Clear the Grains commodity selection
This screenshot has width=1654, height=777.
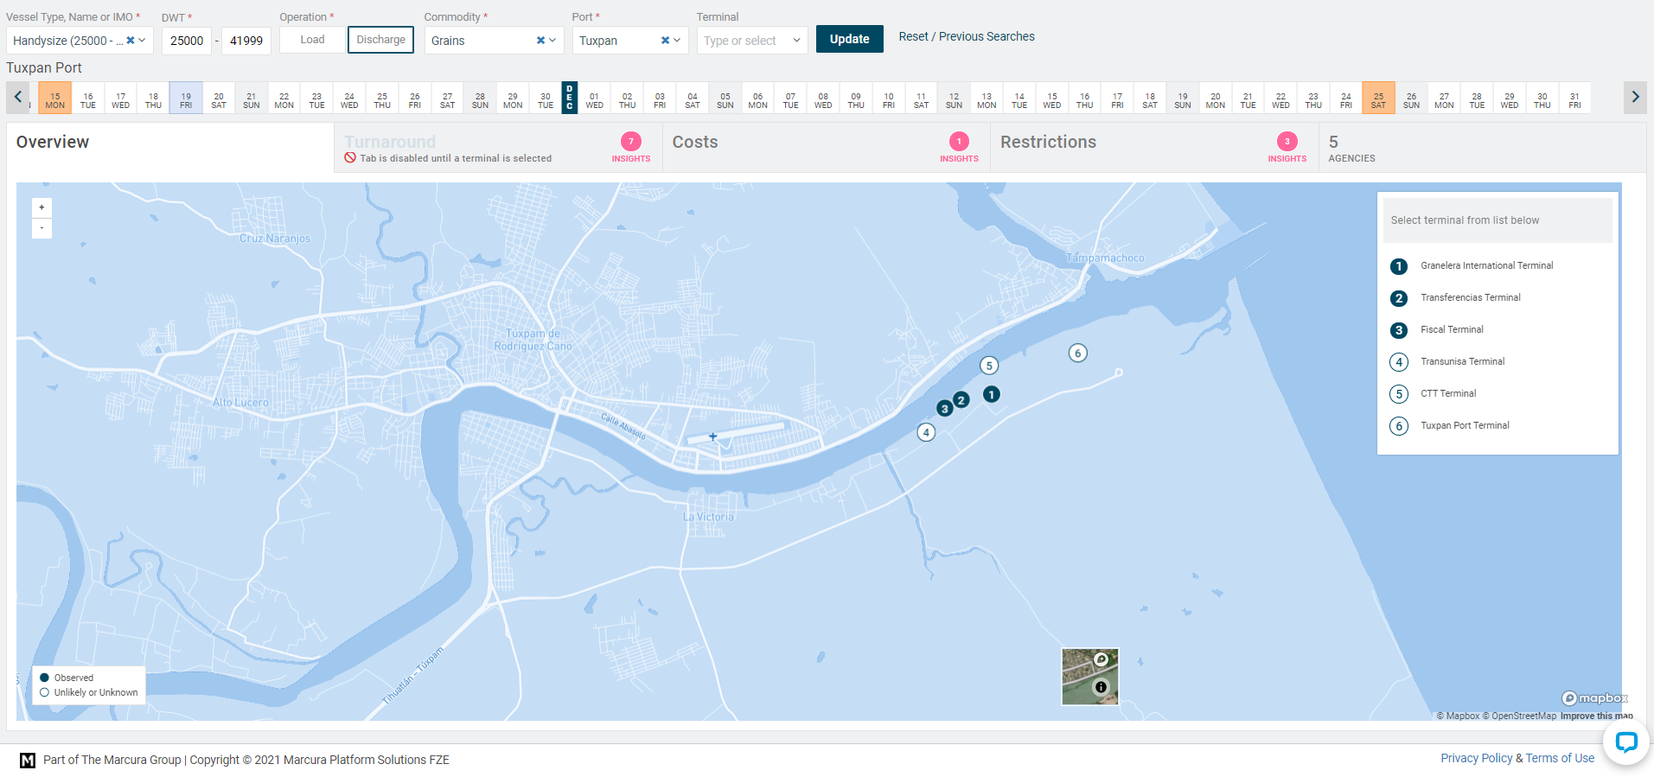point(540,40)
